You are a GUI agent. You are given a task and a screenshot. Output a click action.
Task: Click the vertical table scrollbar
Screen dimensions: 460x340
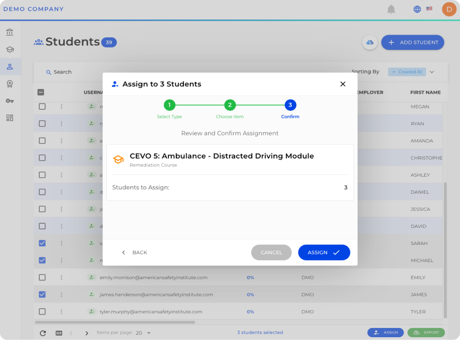[445, 250]
